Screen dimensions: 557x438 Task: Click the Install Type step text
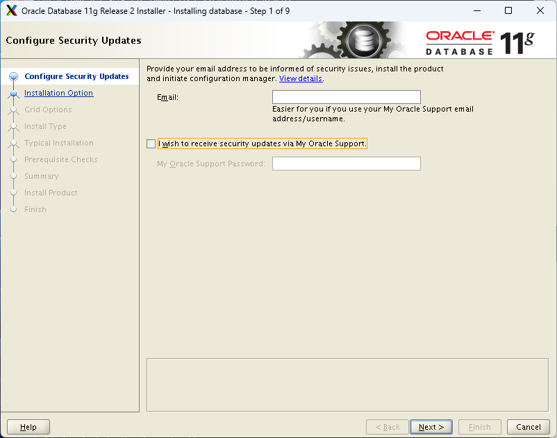click(45, 126)
